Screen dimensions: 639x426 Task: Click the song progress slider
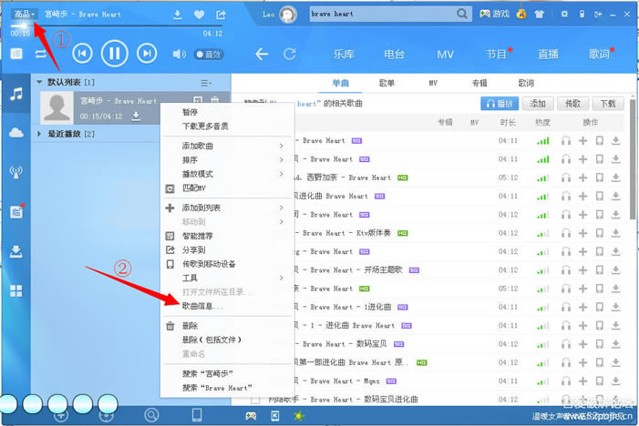tap(109, 25)
